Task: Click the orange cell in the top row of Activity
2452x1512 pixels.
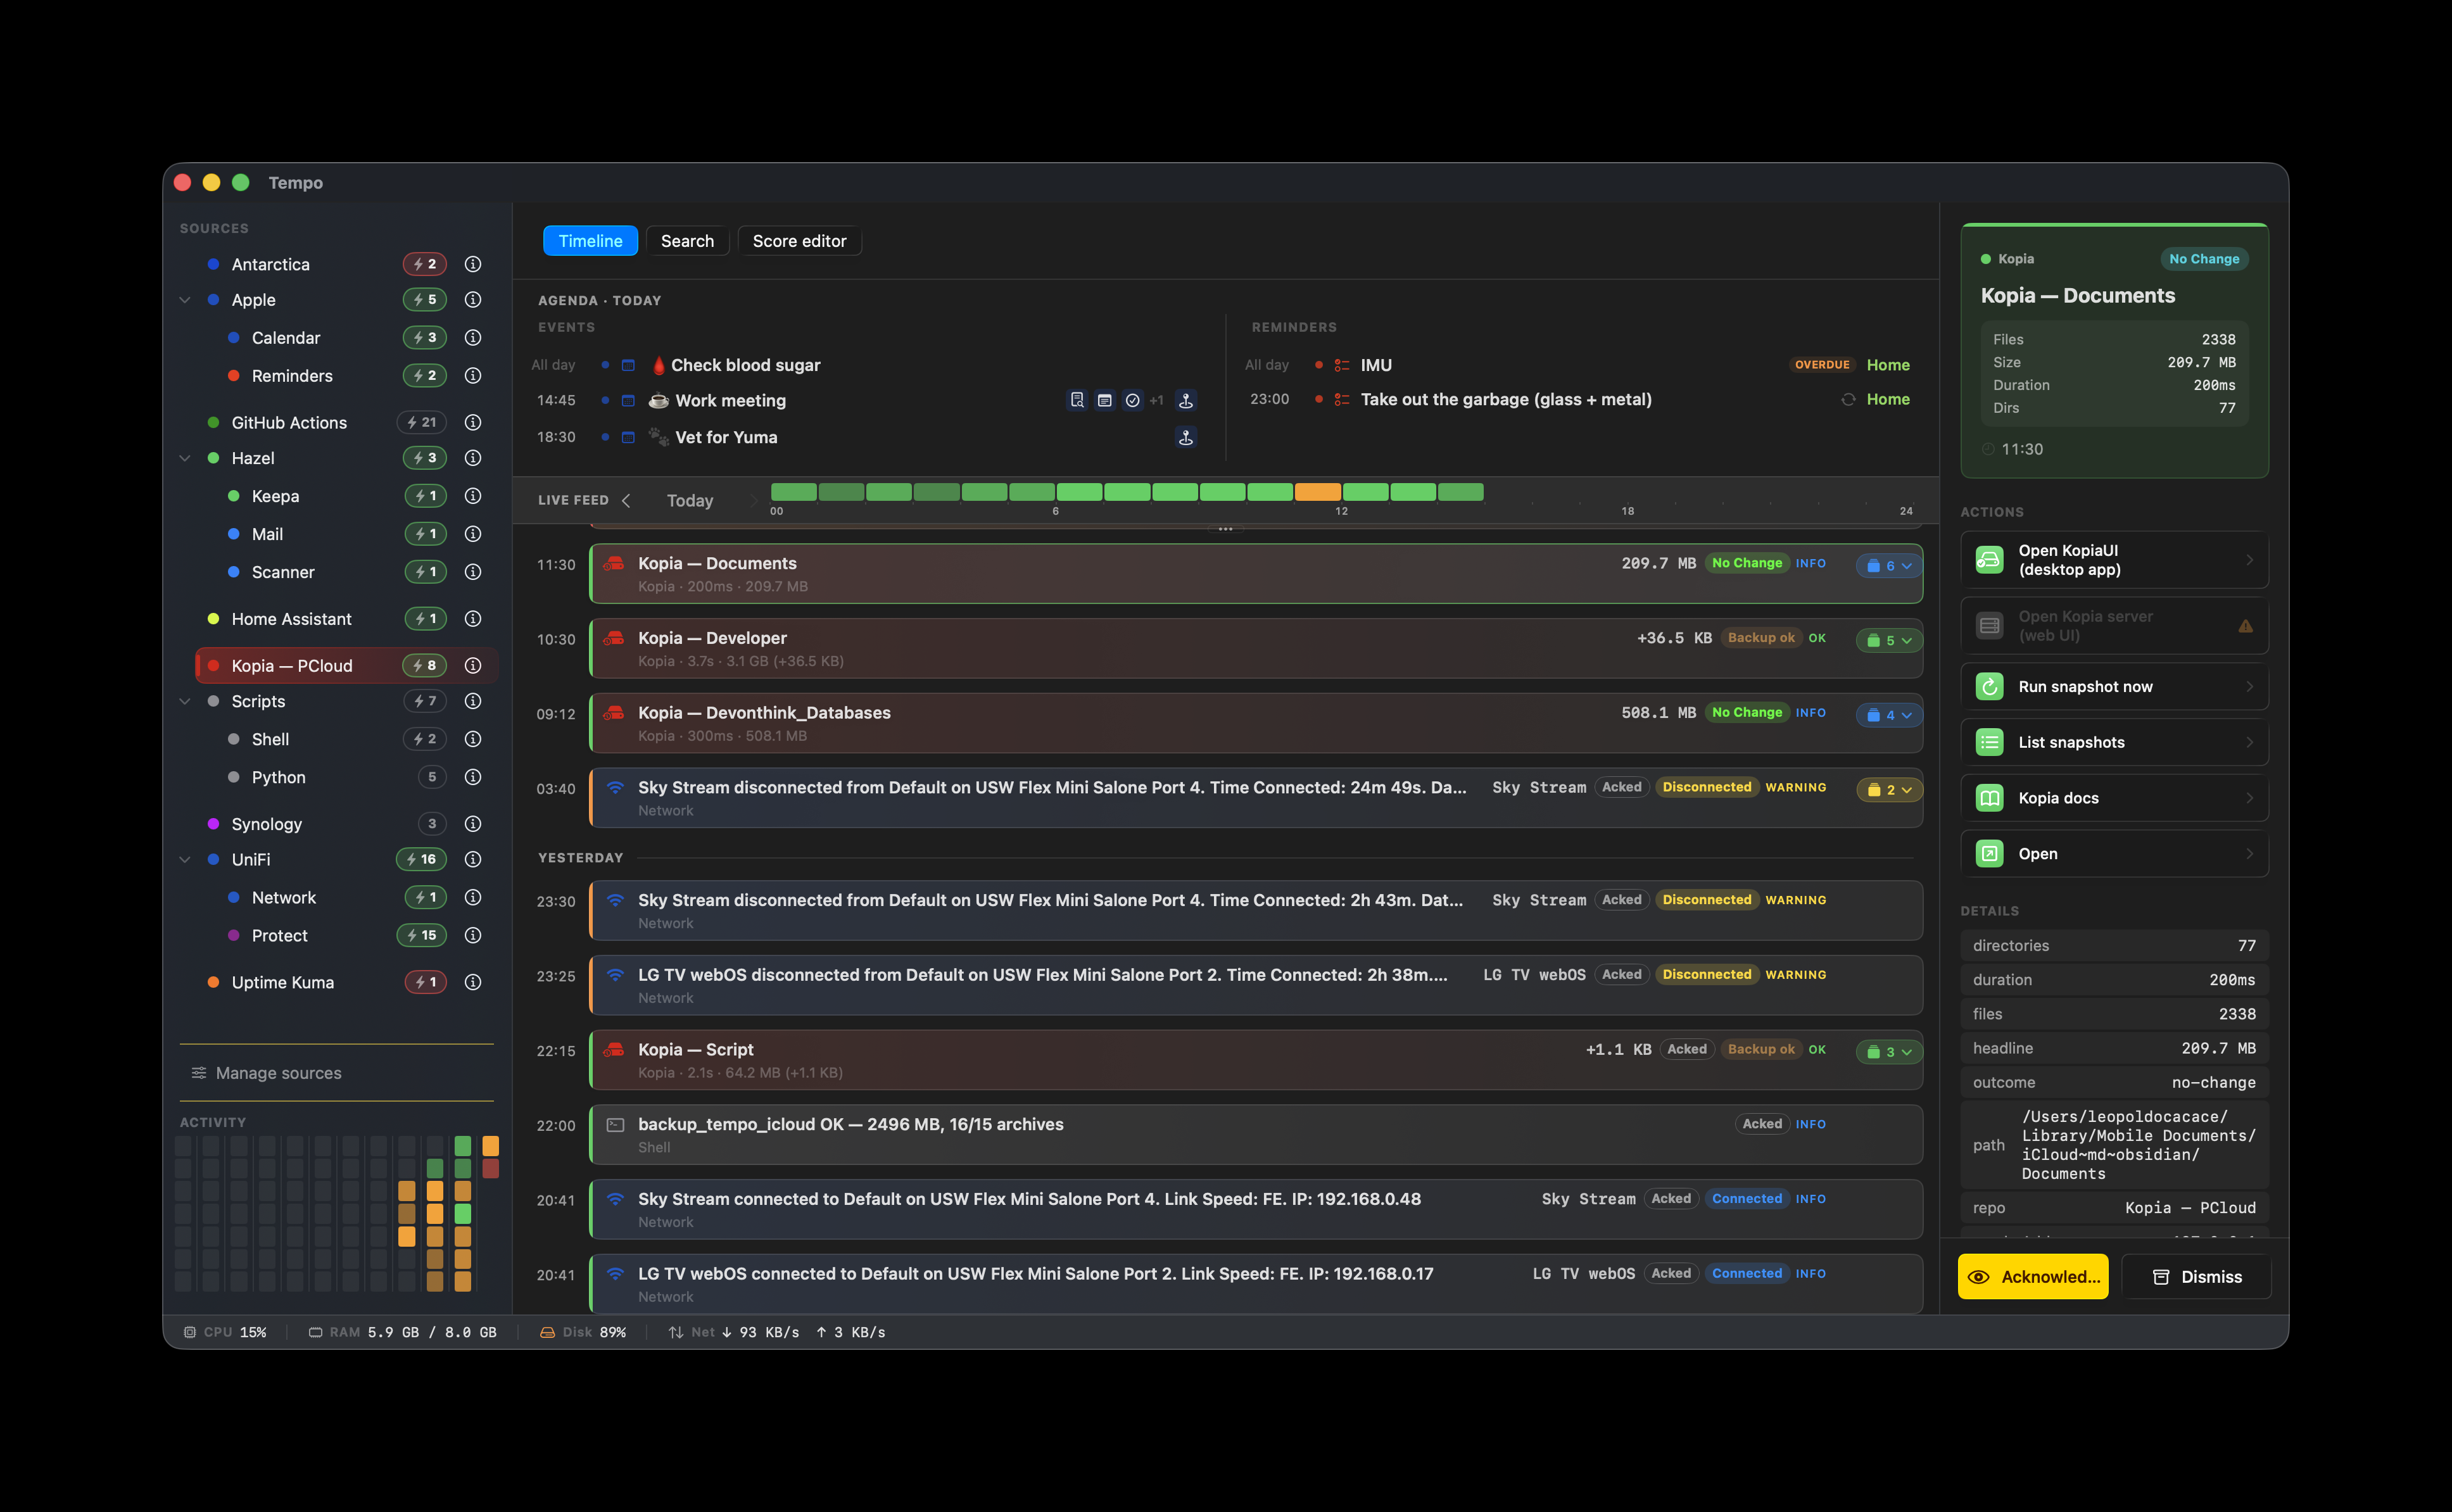Action: coord(491,1145)
